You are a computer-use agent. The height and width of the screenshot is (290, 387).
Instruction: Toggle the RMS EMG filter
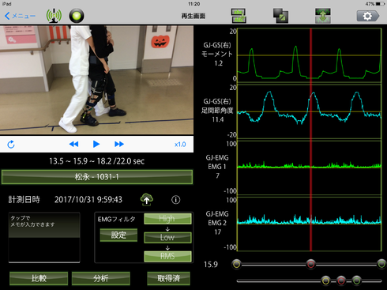(167, 256)
